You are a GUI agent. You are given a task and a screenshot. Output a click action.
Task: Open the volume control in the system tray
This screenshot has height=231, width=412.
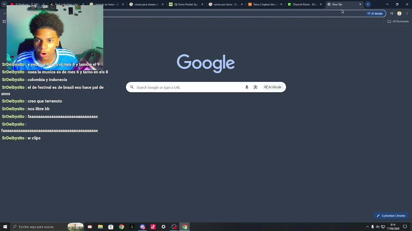(378, 227)
